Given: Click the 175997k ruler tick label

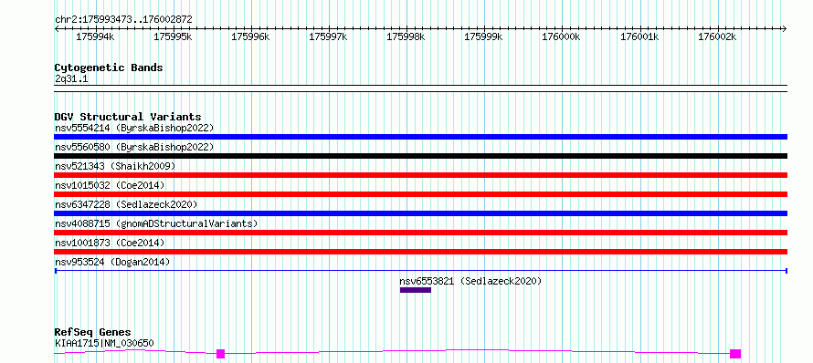Looking at the screenshot, I should 328,37.
